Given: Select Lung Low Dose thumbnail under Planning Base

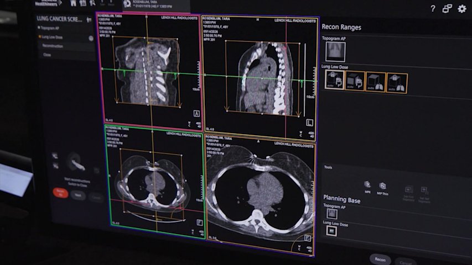Looking at the screenshot, I should click(331, 231).
